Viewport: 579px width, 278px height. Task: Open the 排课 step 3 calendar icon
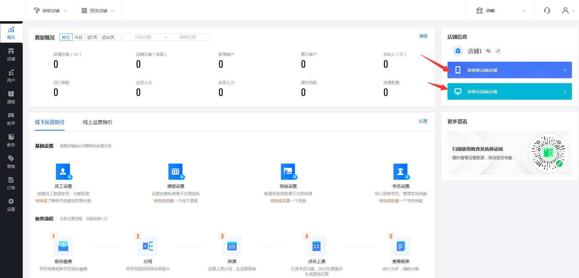(232, 246)
